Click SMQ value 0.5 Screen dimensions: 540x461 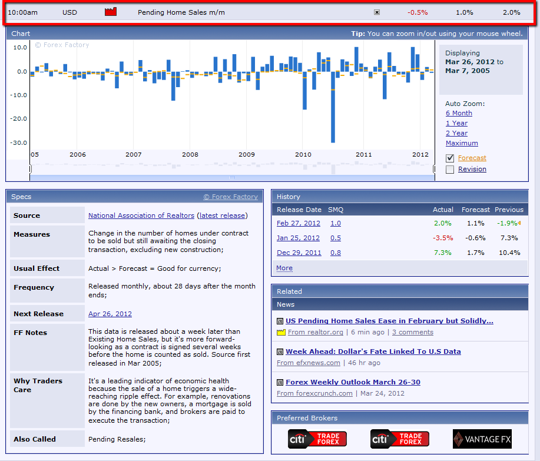pyautogui.click(x=336, y=238)
